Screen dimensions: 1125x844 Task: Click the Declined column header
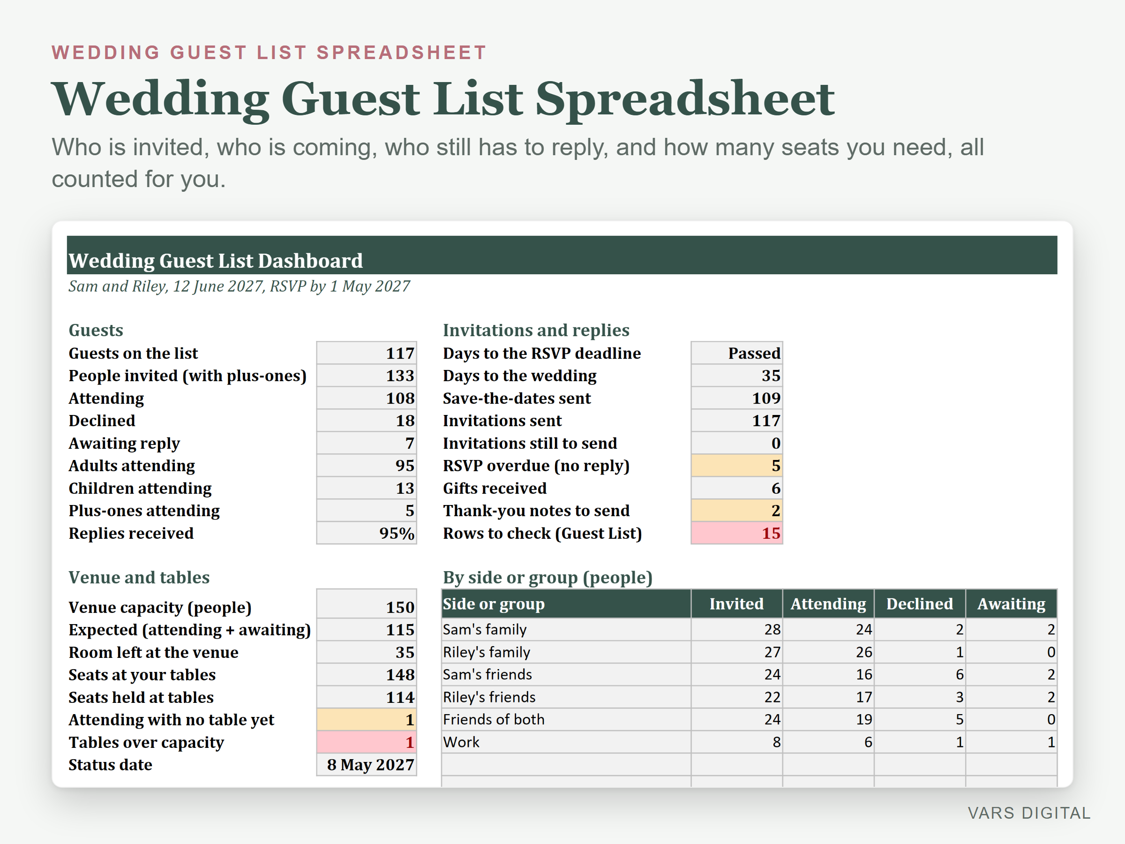pyautogui.click(x=920, y=604)
